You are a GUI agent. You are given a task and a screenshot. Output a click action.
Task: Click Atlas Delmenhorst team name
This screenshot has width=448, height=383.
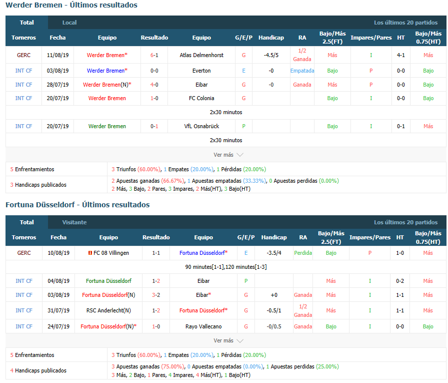tap(201, 55)
